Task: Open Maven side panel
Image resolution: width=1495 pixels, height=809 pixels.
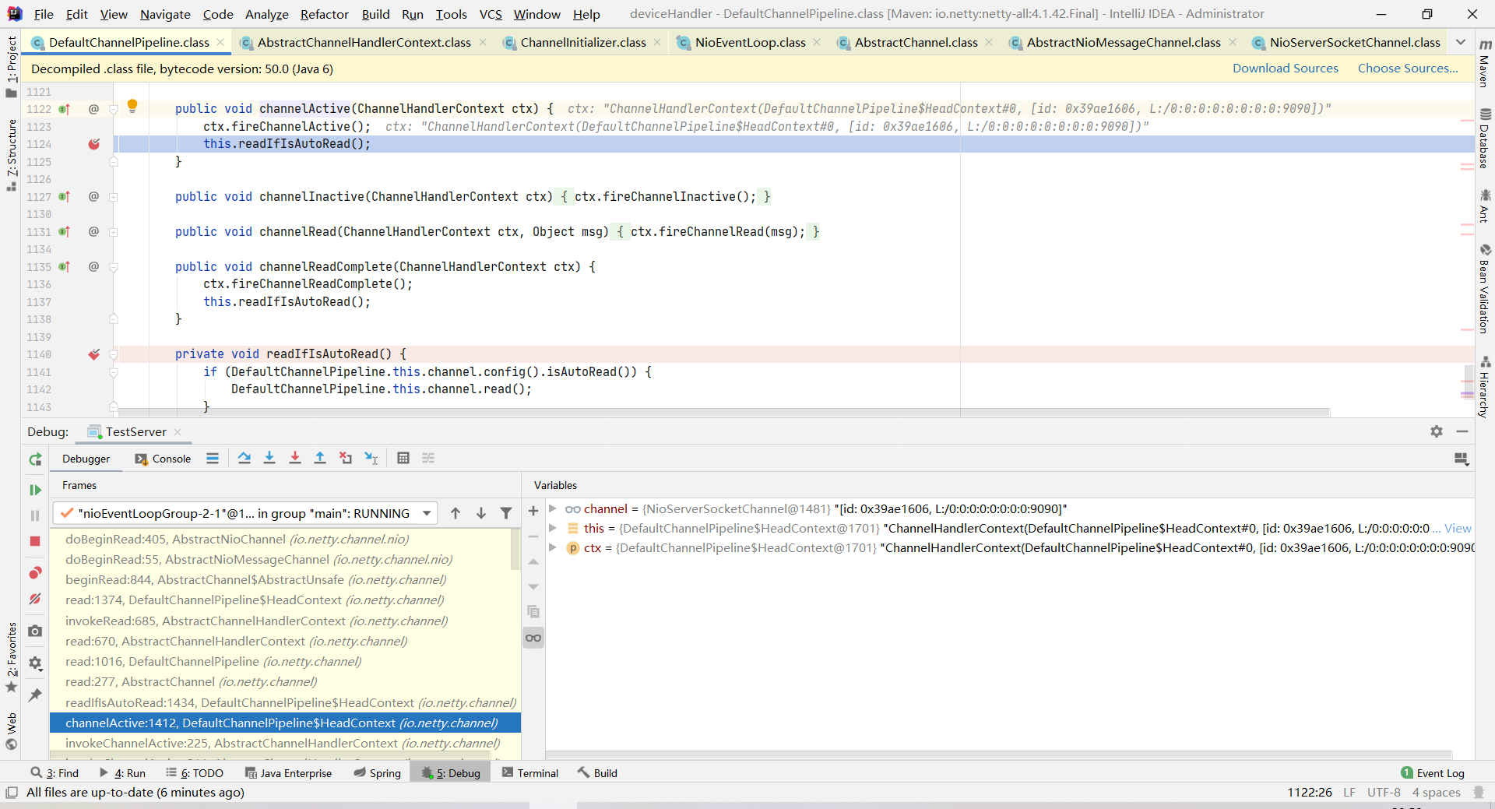Action: [1485, 64]
